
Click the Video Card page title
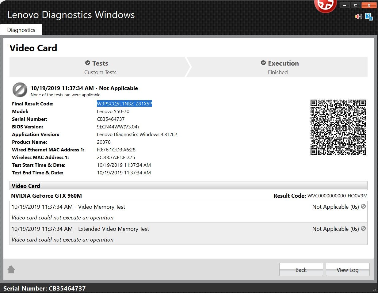tap(33, 48)
